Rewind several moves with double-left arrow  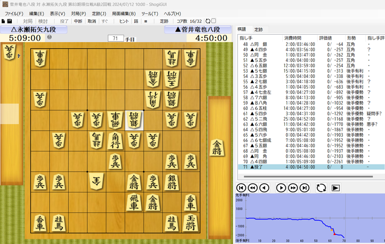point(252,188)
